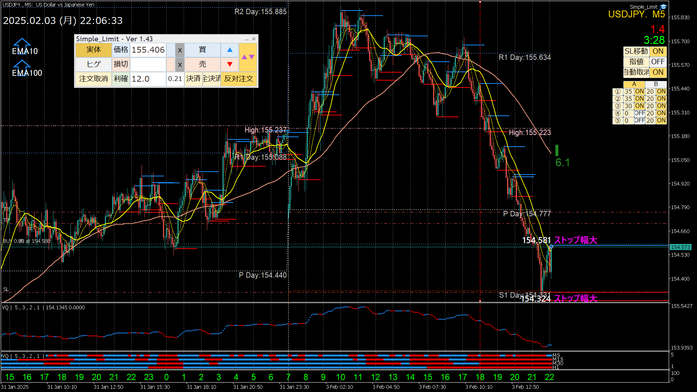The width and height of the screenshot is (697, 392).
Task: Click the Simple_Limit graduation cap icon
Action: [x=664, y=7]
